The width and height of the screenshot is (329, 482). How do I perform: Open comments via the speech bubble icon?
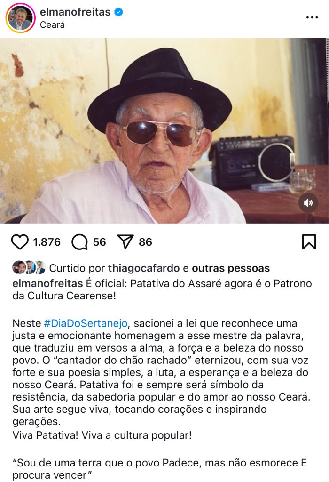pyautogui.click(x=80, y=242)
